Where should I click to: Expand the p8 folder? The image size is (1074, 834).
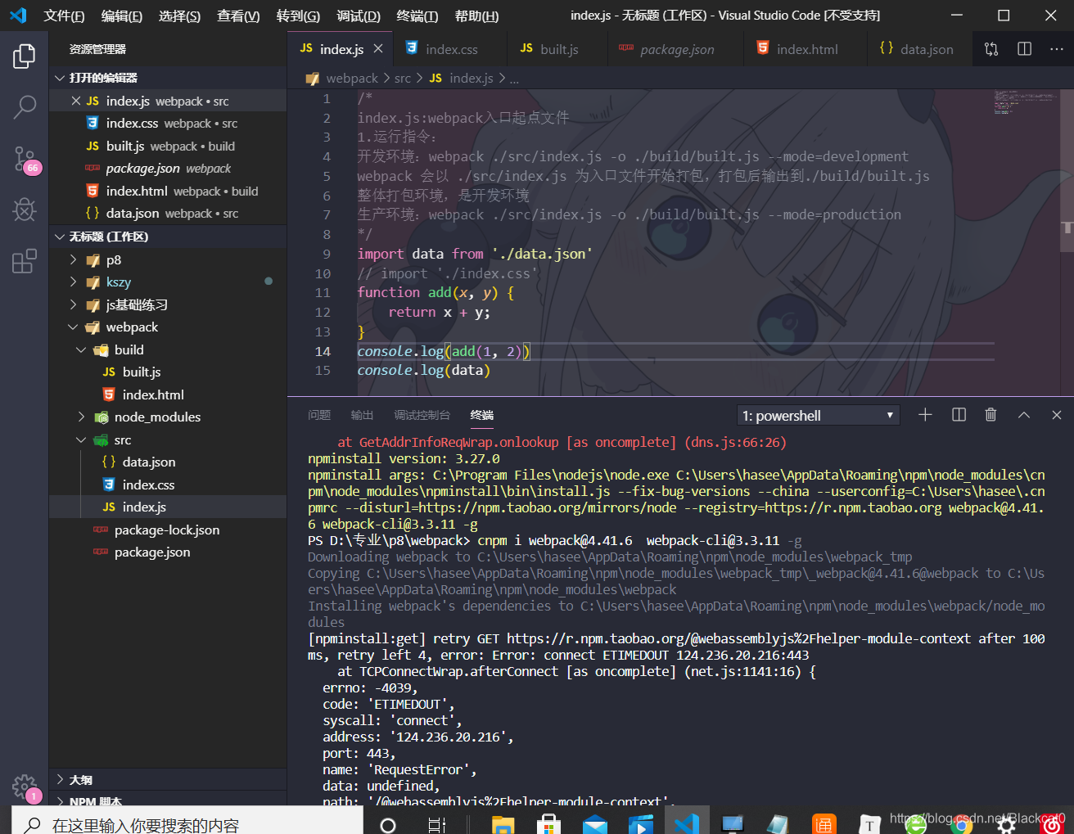(x=168, y=259)
